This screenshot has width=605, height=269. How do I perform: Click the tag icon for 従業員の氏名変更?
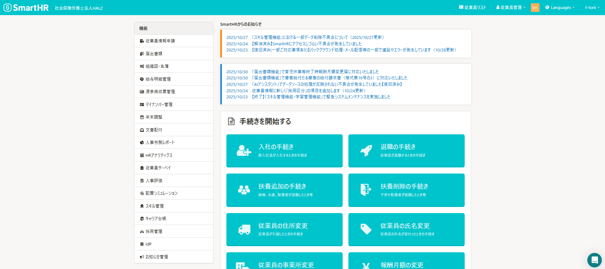pyautogui.click(x=366, y=229)
